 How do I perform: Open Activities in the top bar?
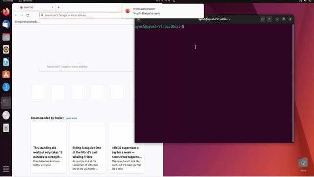click(x=8, y=1)
